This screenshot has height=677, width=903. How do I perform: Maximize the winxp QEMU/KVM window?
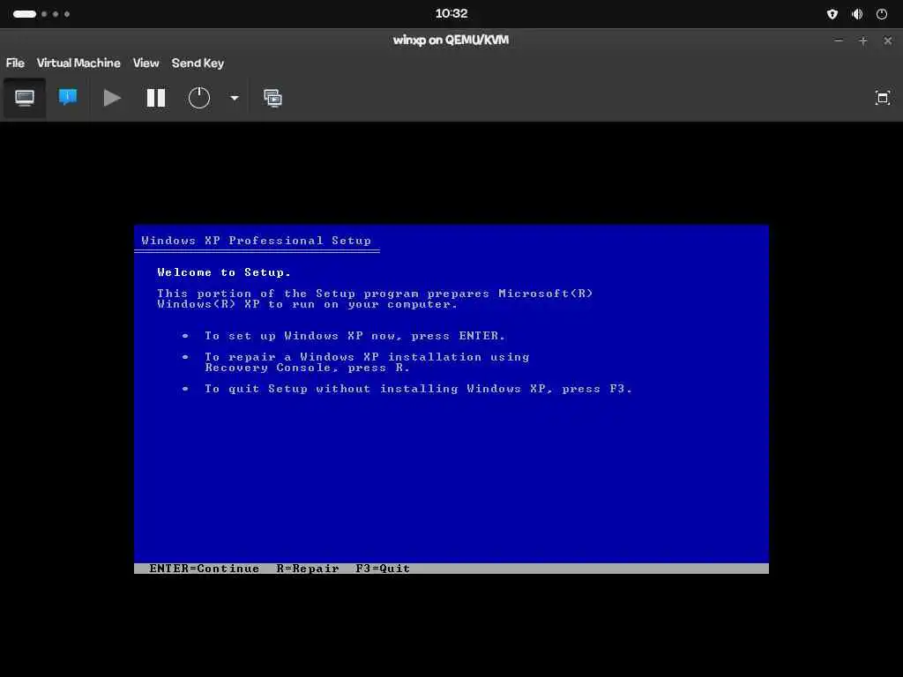(862, 41)
